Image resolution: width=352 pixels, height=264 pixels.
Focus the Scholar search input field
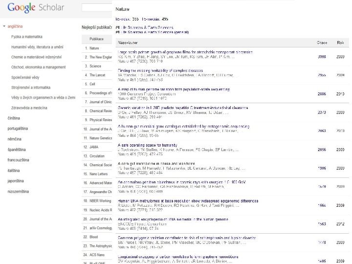(x=97, y=8)
